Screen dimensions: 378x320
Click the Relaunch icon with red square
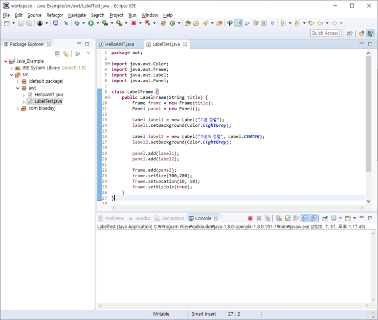click(x=148, y=23)
